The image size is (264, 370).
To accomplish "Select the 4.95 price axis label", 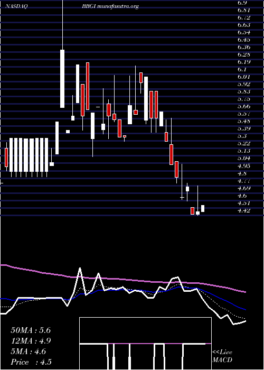I will 244,166.
